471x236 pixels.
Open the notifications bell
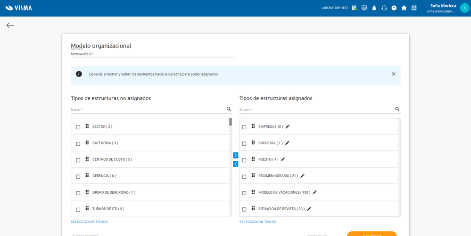point(374,8)
